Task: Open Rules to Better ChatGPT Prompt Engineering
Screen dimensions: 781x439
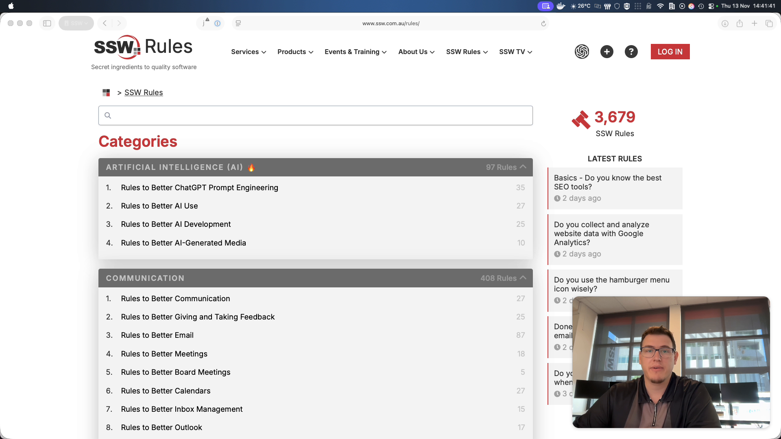Action: coord(199,188)
